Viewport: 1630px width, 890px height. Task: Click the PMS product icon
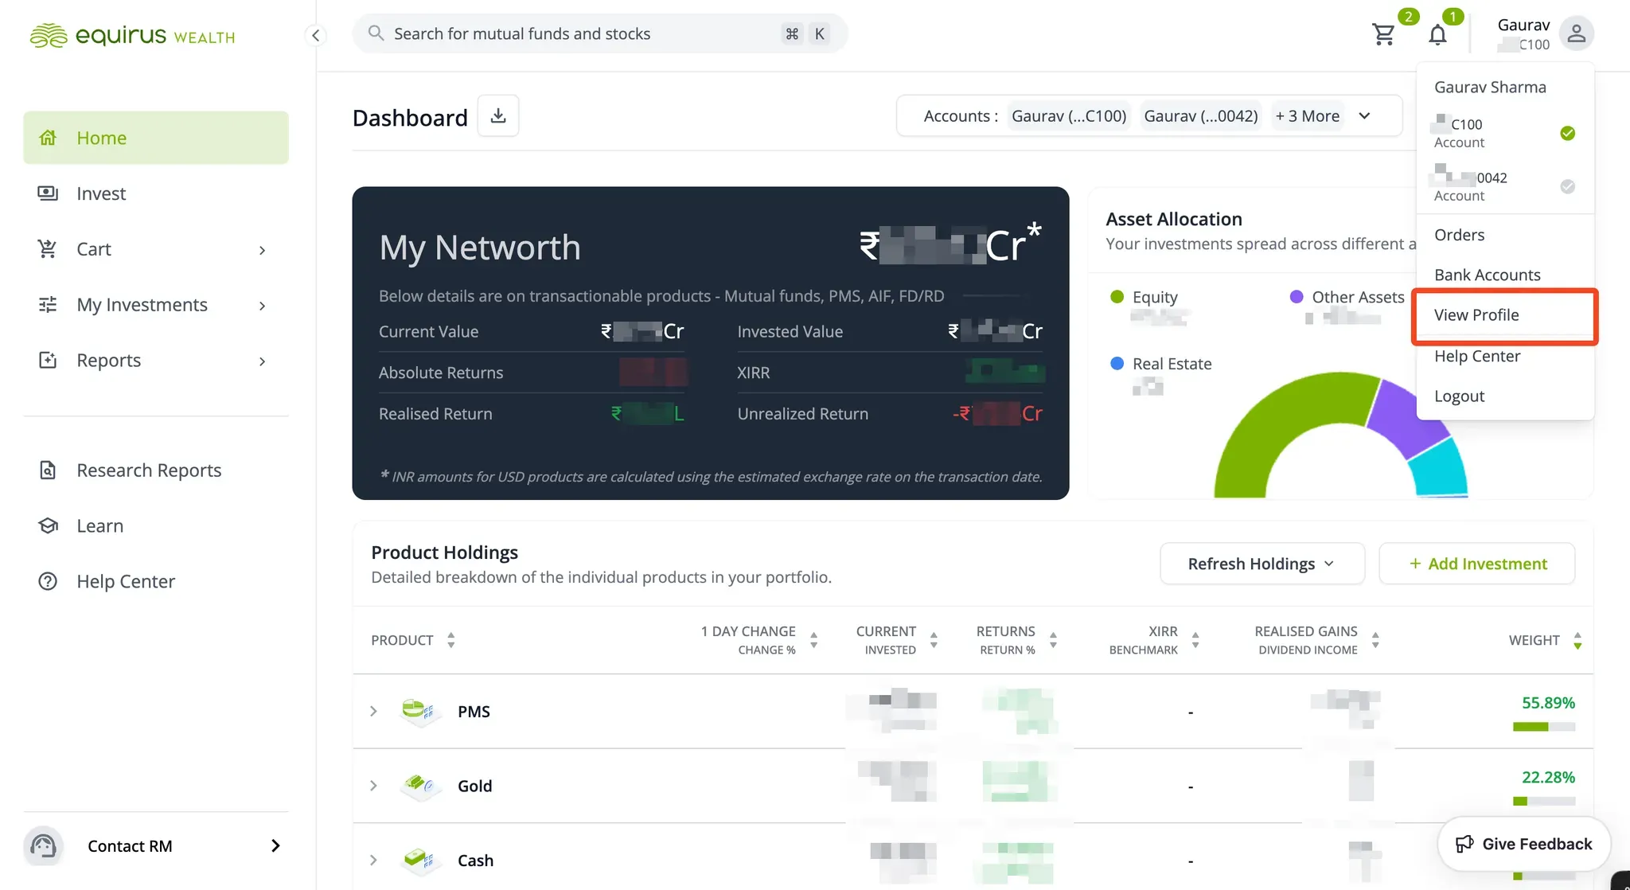419,710
